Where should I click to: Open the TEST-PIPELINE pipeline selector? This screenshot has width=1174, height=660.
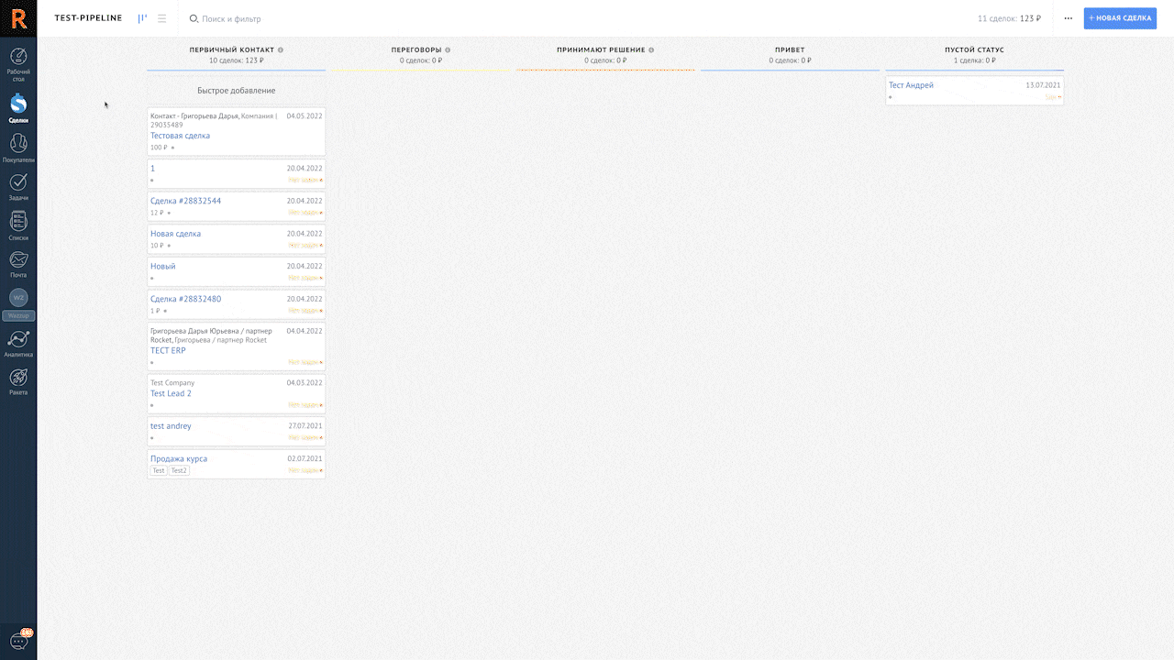click(88, 18)
